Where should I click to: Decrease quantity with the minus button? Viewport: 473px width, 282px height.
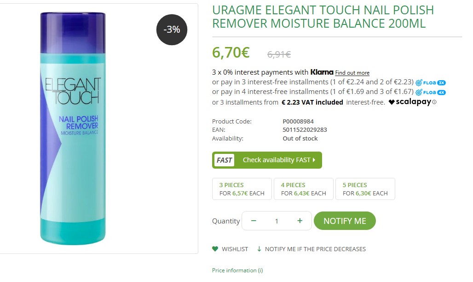pyautogui.click(x=254, y=221)
